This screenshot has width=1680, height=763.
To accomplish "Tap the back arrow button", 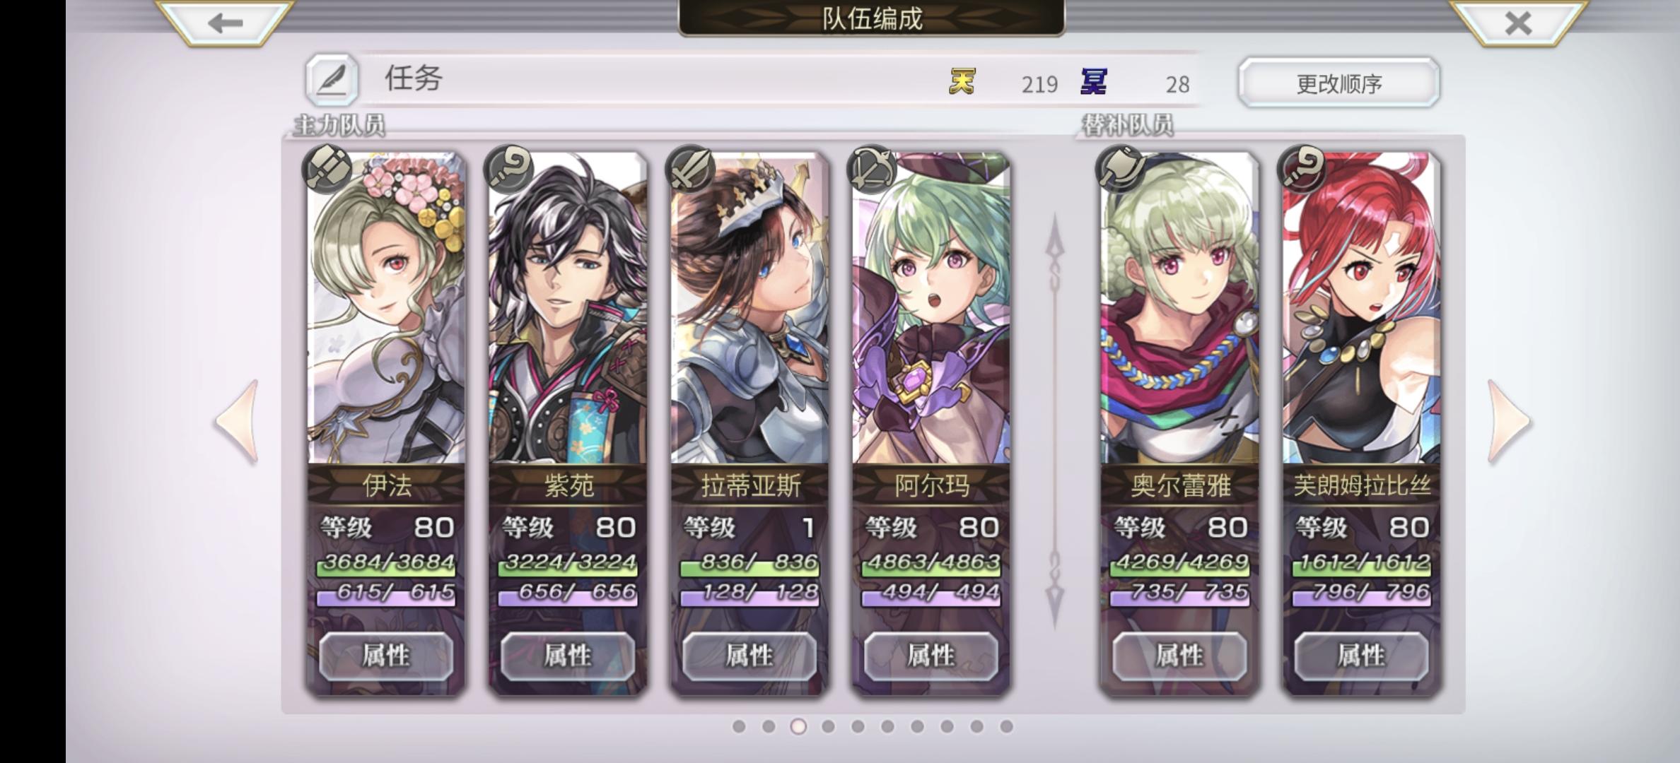I will [x=225, y=23].
